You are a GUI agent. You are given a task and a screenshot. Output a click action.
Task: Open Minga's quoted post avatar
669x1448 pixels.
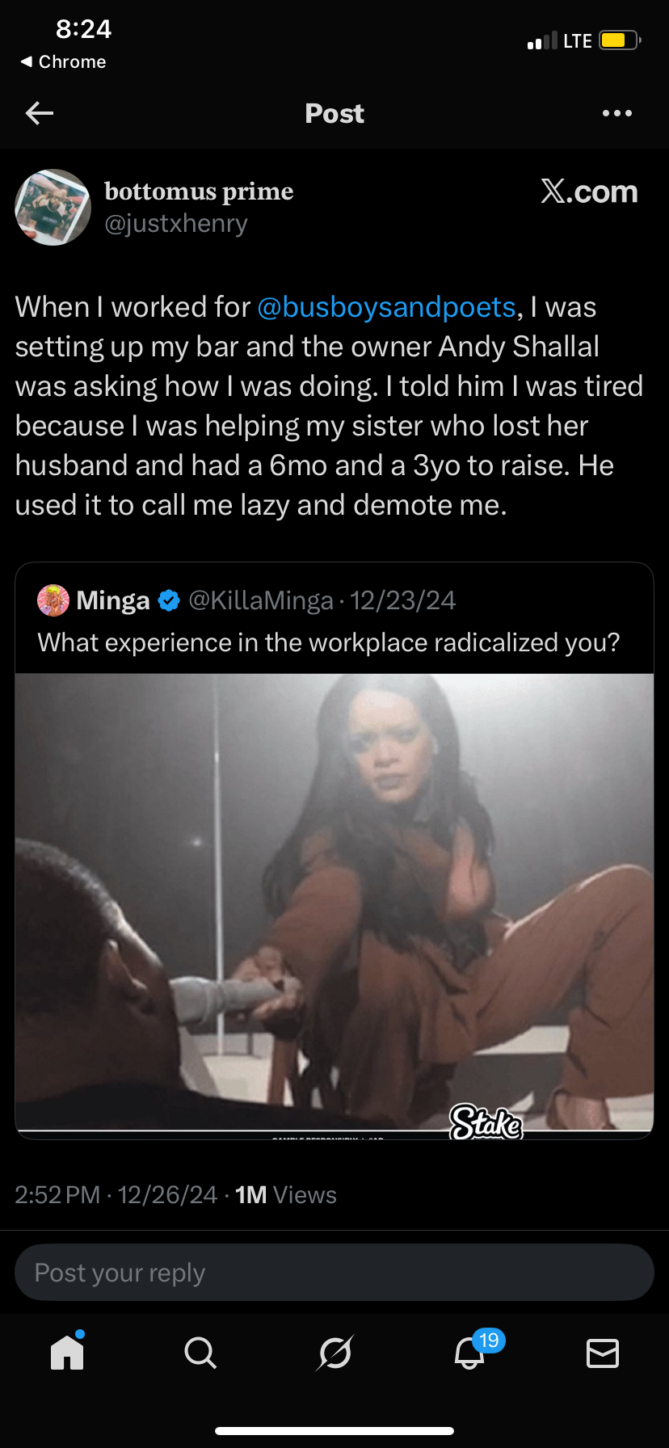click(x=53, y=600)
